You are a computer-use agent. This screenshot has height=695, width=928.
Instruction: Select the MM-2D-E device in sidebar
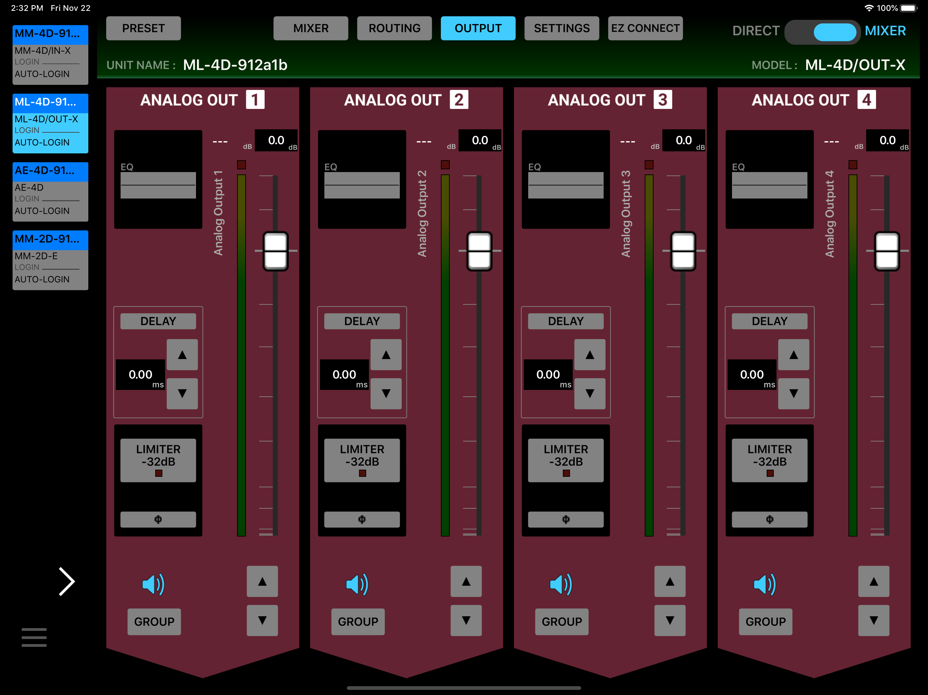[50, 260]
